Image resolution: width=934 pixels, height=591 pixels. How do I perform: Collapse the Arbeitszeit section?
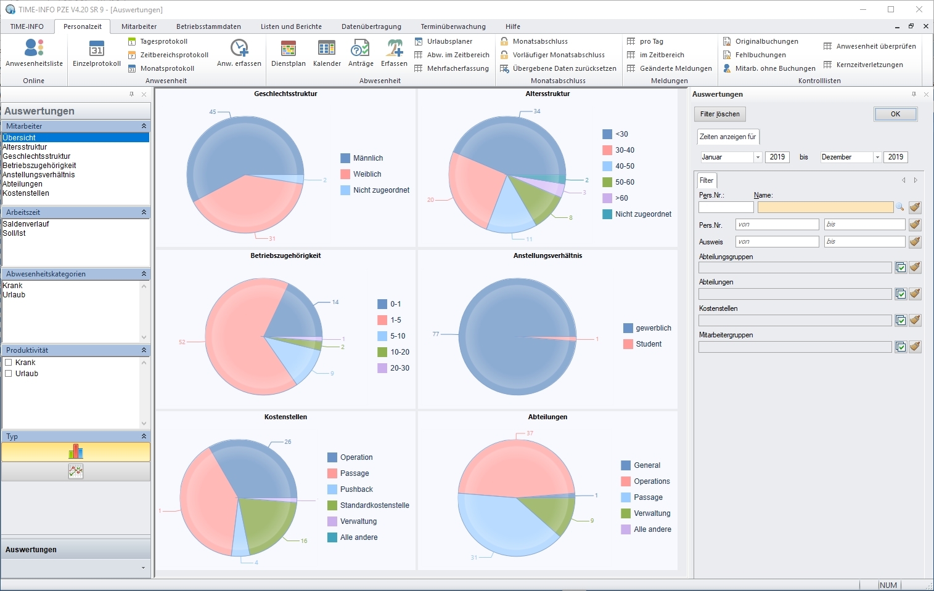pos(144,212)
